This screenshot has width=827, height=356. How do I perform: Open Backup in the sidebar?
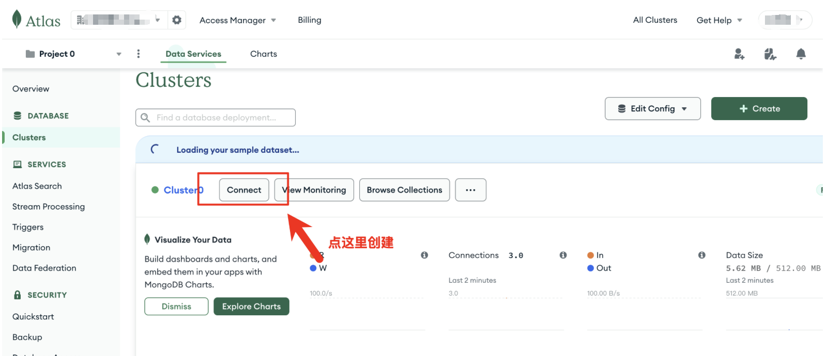(27, 337)
